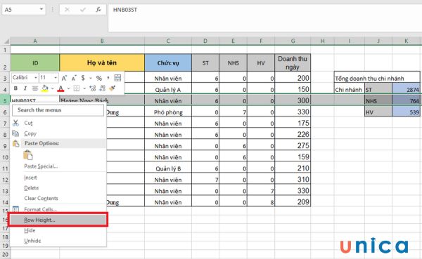The height and width of the screenshot is (259, 422).
Task: Expand borders dropdown arrow
Action: (x=84, y=88)
